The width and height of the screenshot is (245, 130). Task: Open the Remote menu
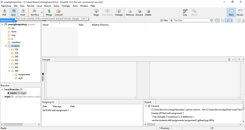[31, 6]
